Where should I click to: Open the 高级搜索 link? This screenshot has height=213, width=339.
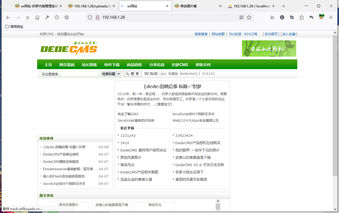coord(201,34)
